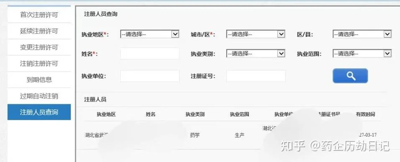The width and height of the screenshot is (400, 162).
Task: Click the 药学 cell in the result row
Action: click(195, 135)
